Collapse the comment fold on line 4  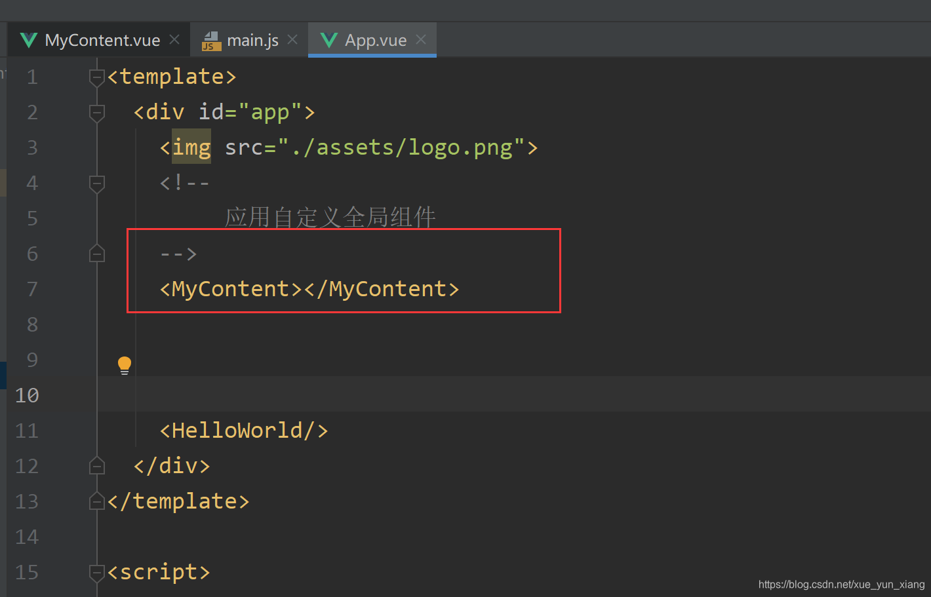pos(97,183)
